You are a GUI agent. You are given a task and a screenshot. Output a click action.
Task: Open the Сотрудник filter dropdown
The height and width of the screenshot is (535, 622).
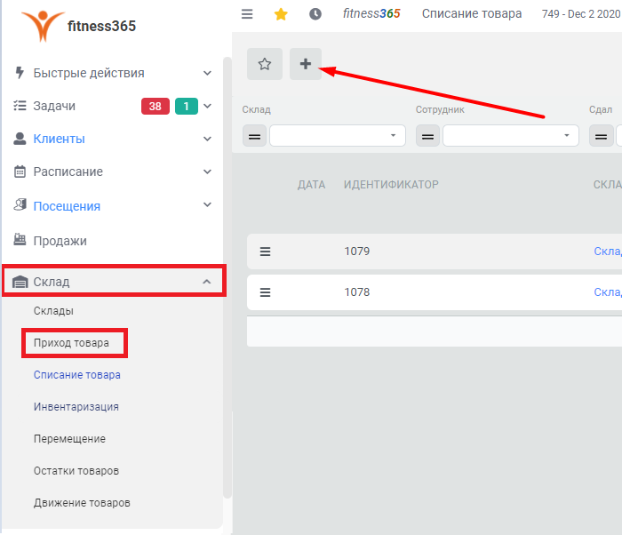tap(511, 136)
